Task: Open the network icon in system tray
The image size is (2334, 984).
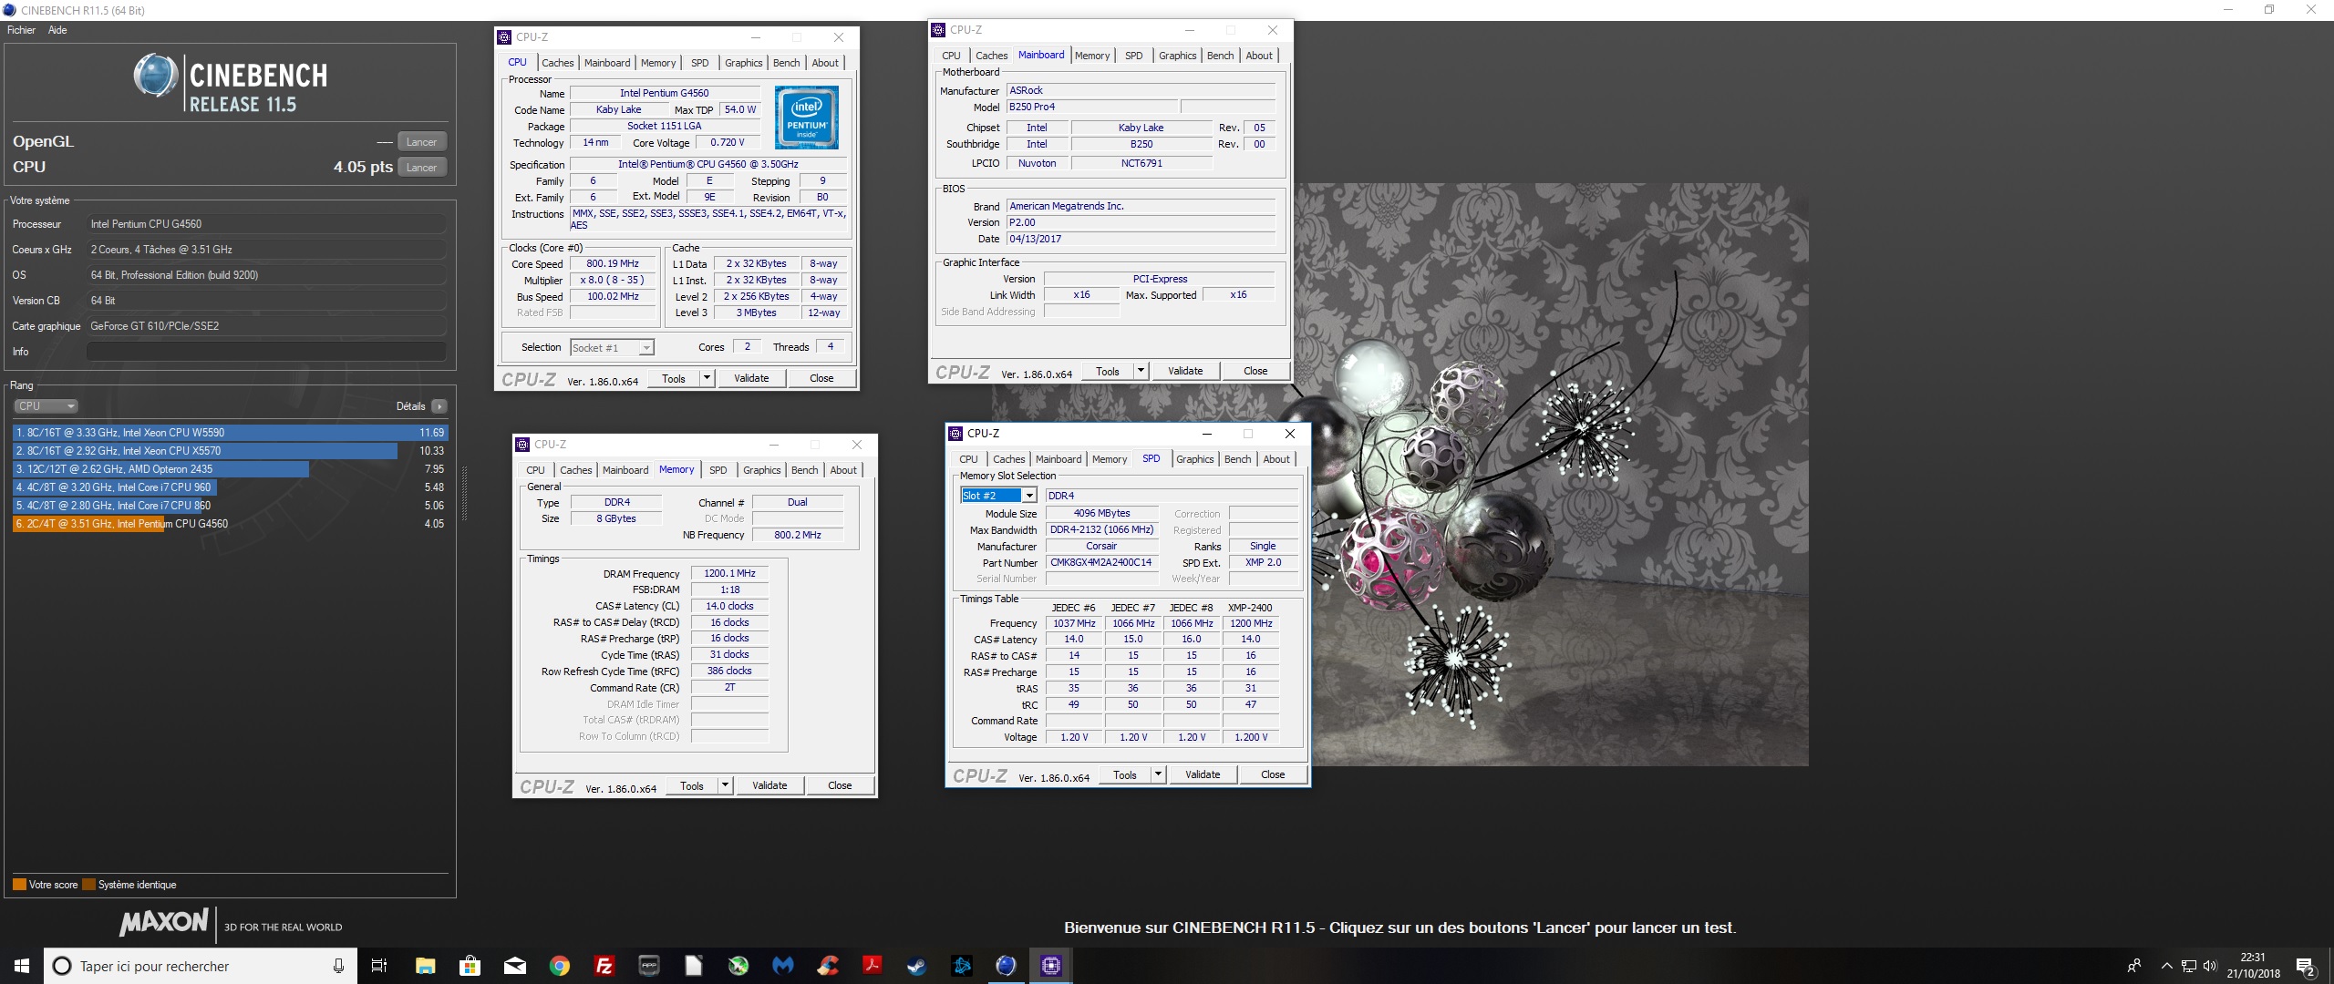Action: tap(2188, 966)
